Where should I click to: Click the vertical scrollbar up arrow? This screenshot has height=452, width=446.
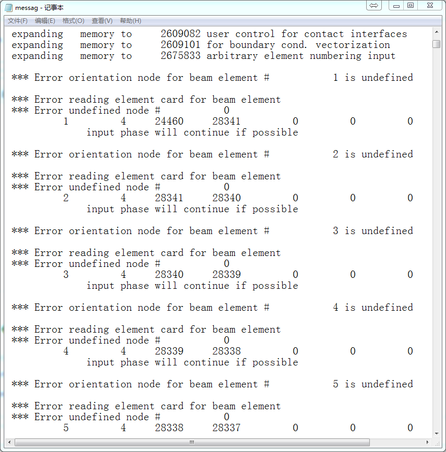(x=437, y=32)
